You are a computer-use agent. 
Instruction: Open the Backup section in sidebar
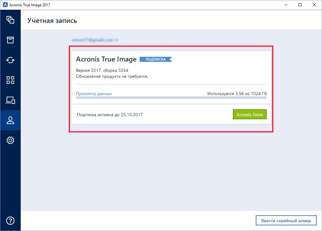click(x=10, y=20)
